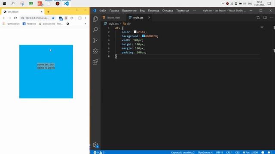
Task: Open the editor More Actions ellipsis
Action: pos(272,18)
